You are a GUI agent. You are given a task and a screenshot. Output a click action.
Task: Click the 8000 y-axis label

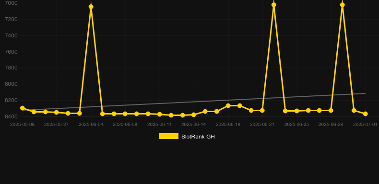coord(12,84)
